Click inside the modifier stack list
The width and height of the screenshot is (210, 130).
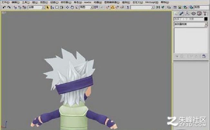point(191,40)
